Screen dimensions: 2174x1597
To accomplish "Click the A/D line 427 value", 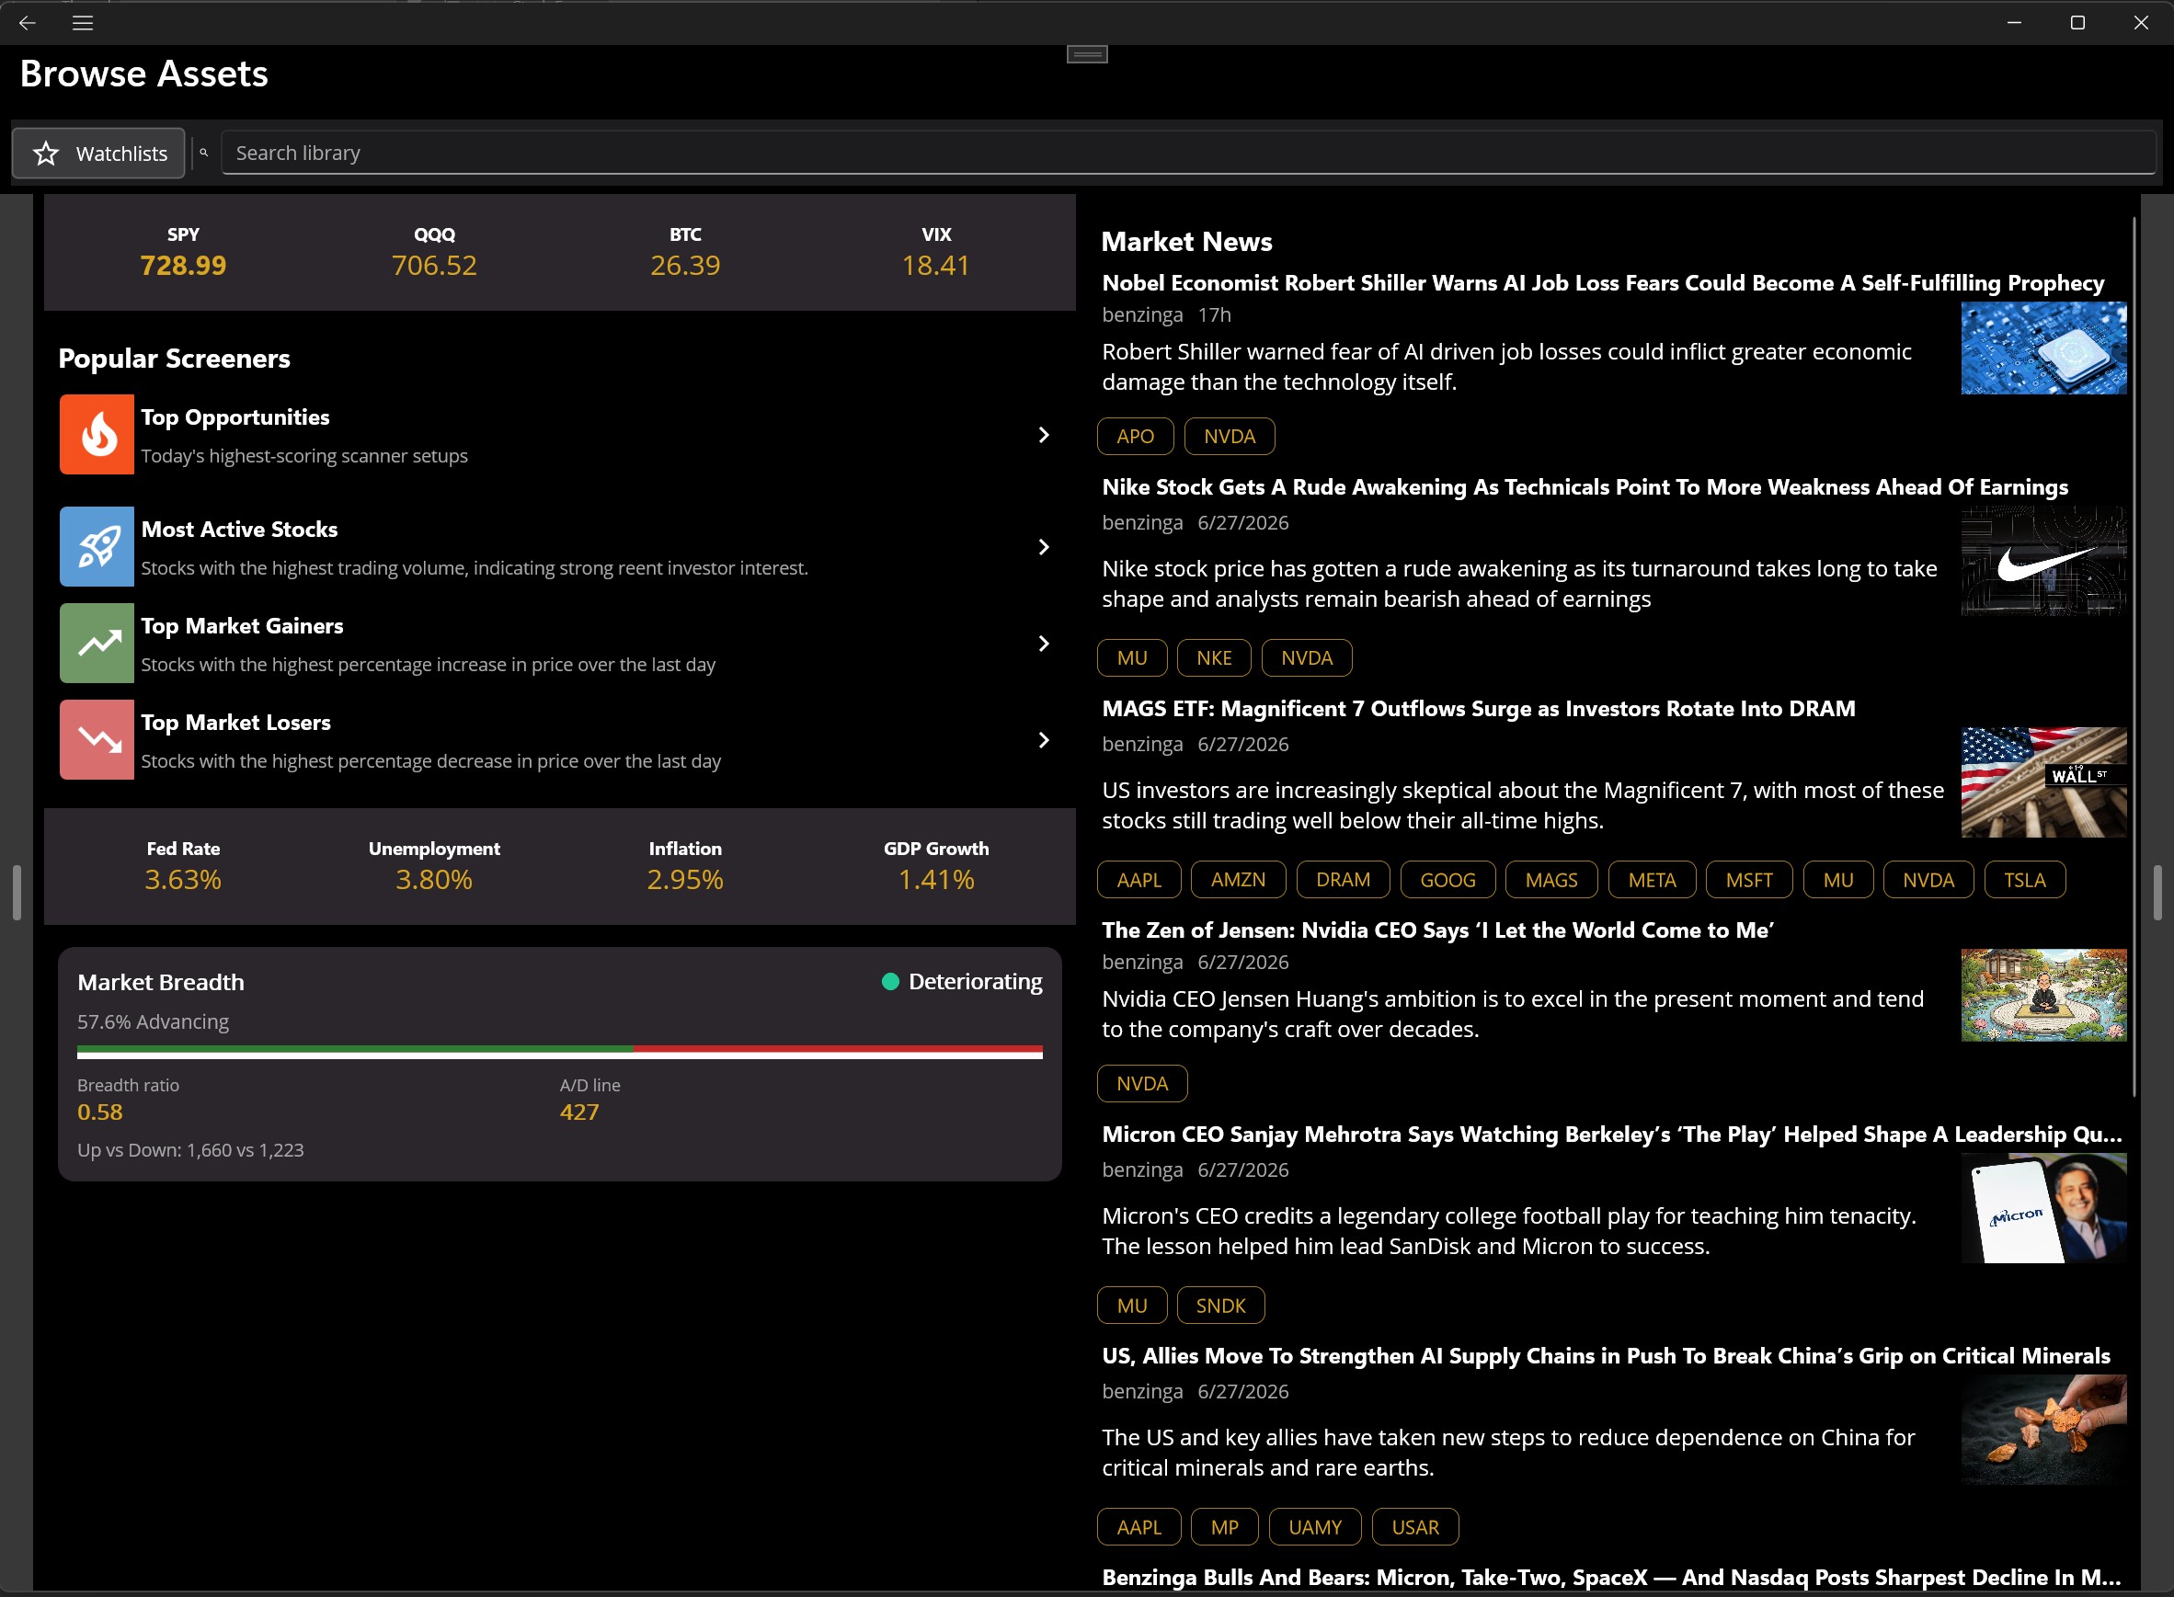I will [x=579, y=1112].
